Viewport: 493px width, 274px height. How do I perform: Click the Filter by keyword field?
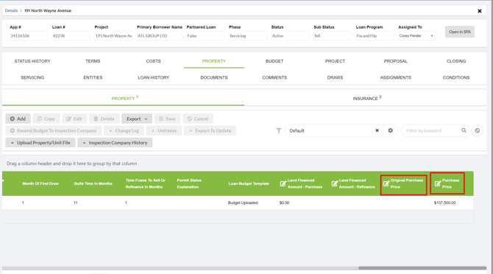pyautogui.click(x=431, y=130)
